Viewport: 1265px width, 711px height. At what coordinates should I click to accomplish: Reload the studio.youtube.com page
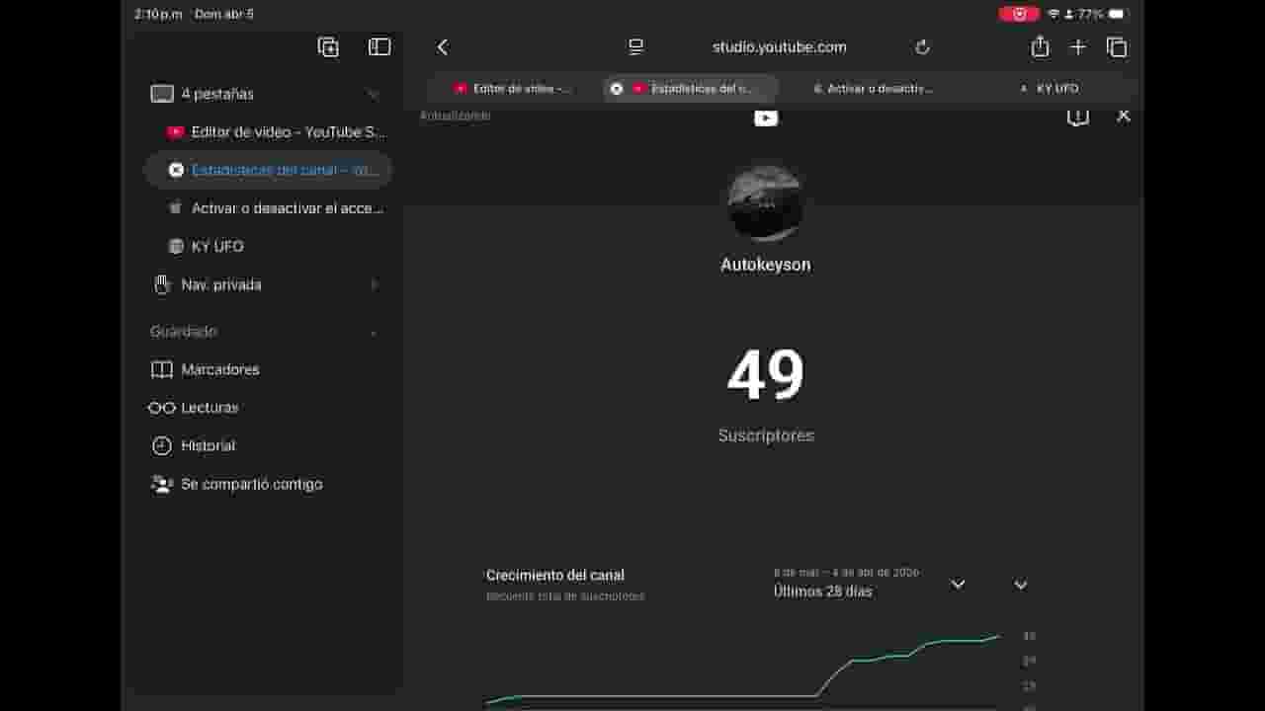[x=923, y=47]
